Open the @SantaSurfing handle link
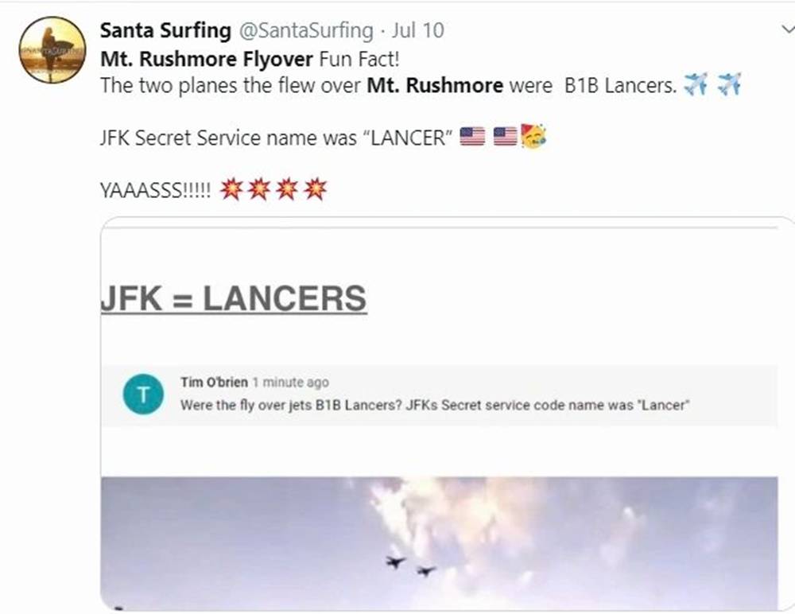 pyautogui.click(x=306, y=30)
